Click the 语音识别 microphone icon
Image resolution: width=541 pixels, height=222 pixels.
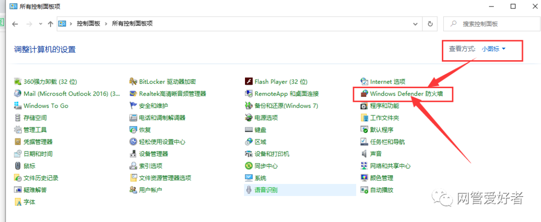(249, 190)
